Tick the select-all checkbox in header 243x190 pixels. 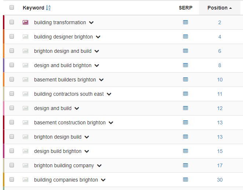(x=12, y=7)
